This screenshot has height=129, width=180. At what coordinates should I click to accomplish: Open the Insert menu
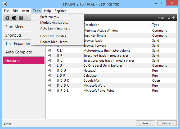25,11
